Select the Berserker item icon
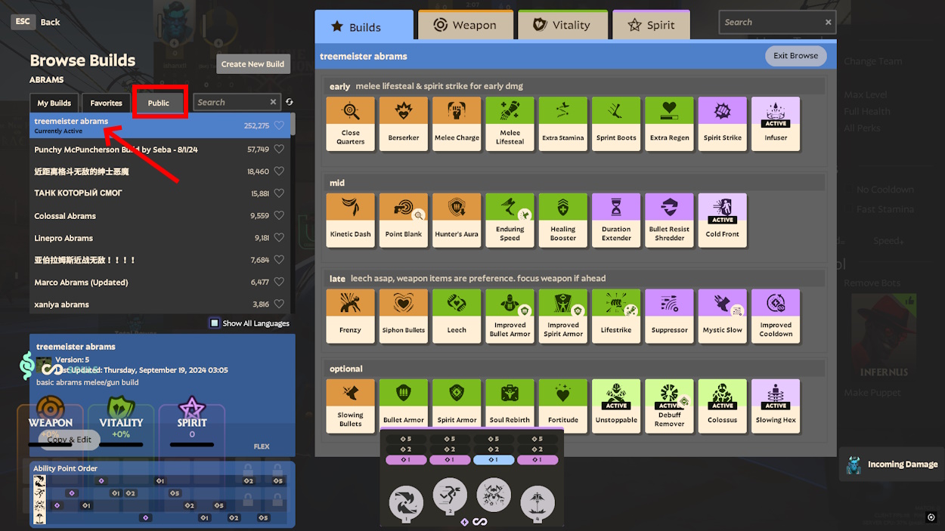 403,123
